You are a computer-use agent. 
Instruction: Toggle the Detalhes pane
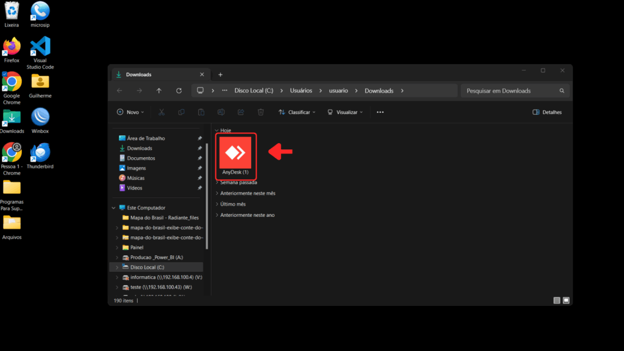click(547, 112)
